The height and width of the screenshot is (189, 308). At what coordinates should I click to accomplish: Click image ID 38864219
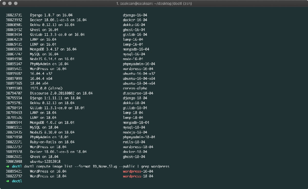click(14, 39)
